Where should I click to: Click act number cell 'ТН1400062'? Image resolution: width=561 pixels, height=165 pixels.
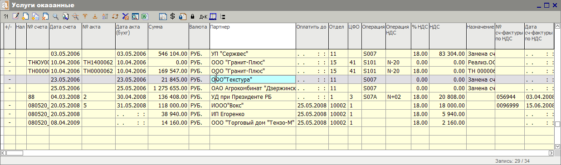point(99,62)
